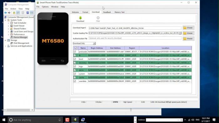Uncheck the cache partition checkbox

click(x=75, y=77)
